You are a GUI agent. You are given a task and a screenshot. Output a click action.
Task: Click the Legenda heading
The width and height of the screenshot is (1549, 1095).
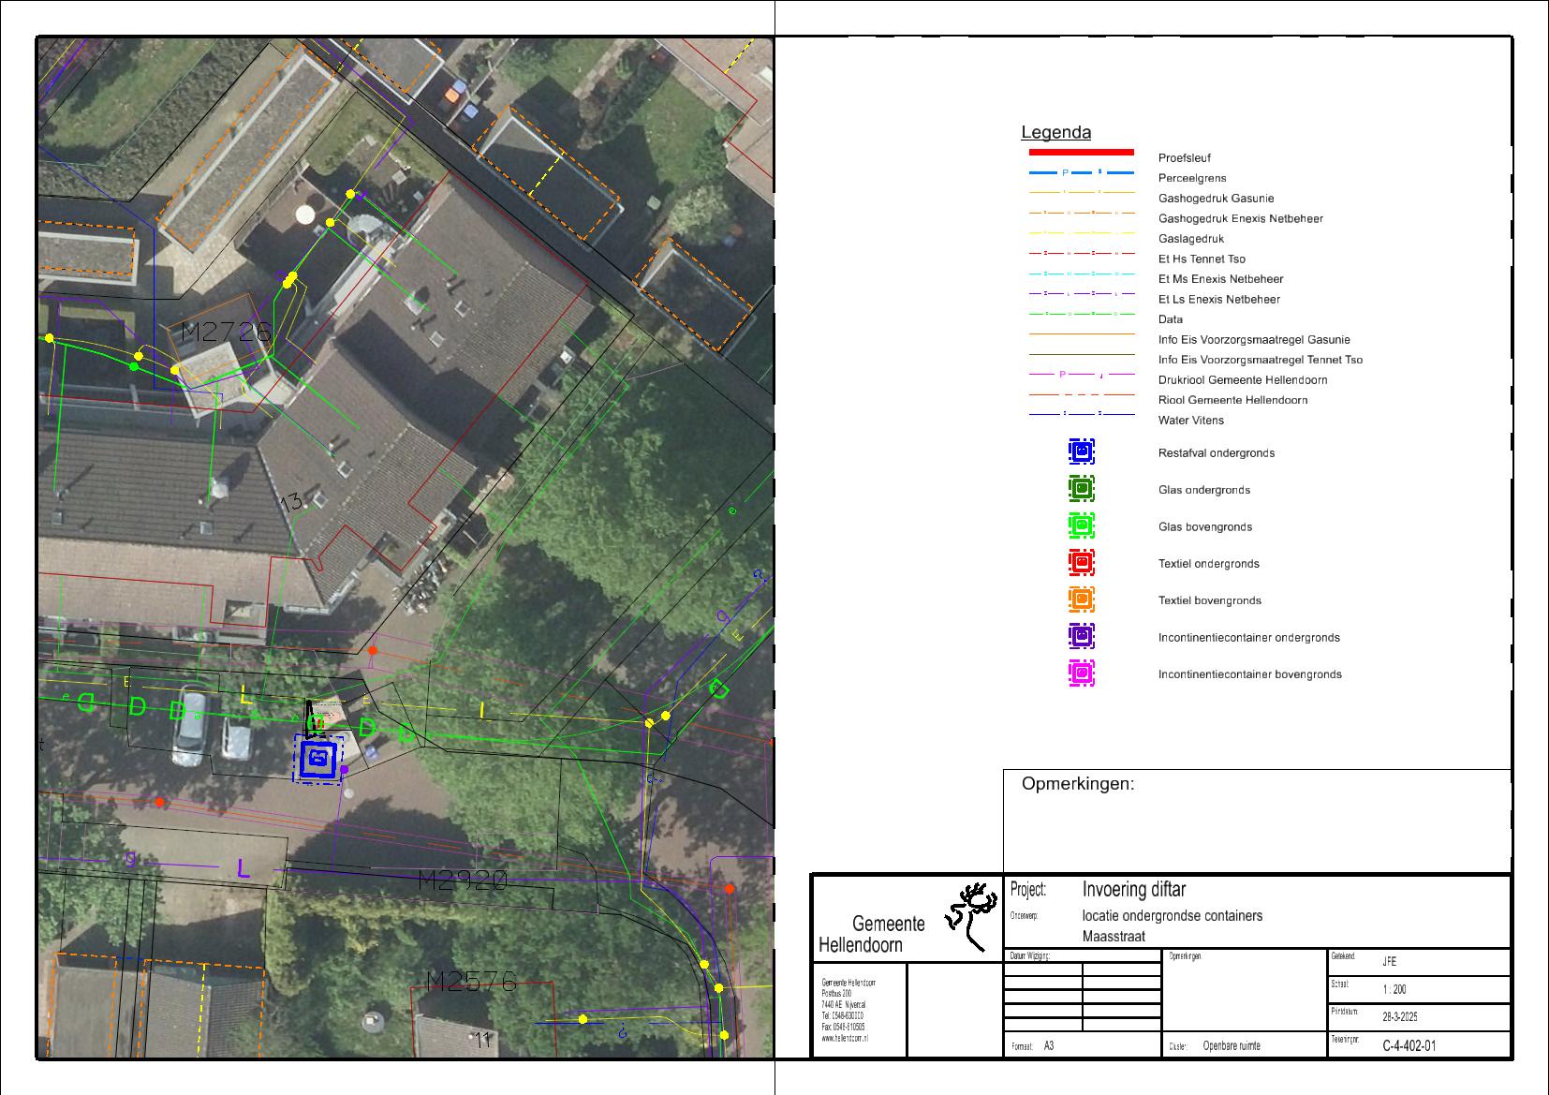coord(1055,133)
